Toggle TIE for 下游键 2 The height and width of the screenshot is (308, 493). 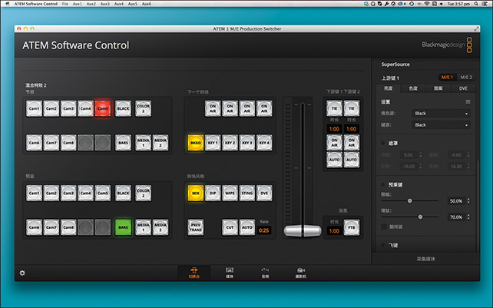[351, 108]
